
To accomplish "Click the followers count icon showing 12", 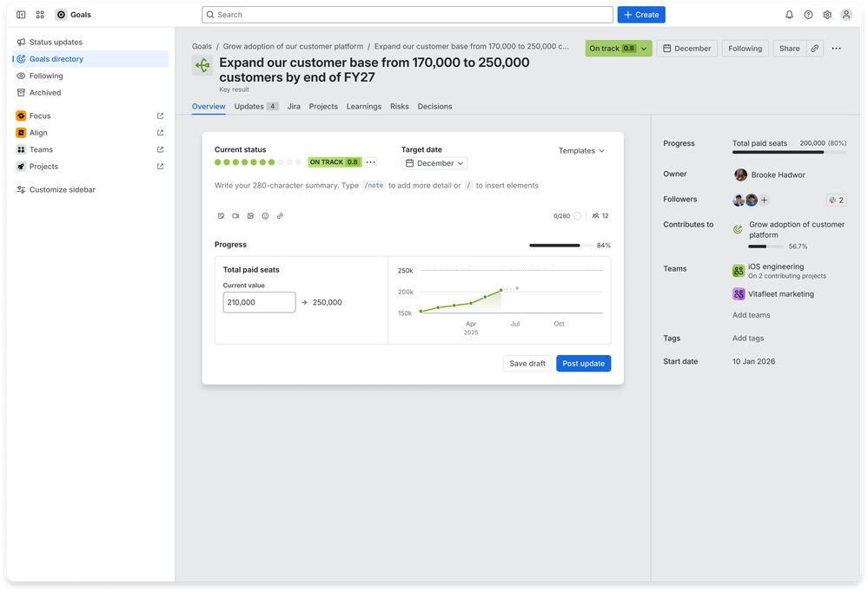I will tap(600, 216).
